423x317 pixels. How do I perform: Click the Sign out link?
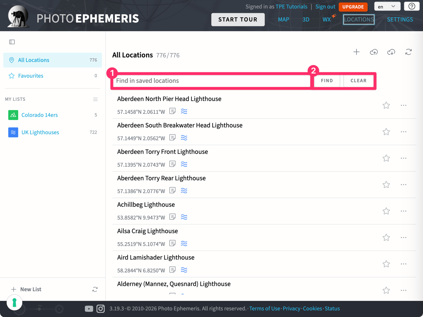coord(325,7)
